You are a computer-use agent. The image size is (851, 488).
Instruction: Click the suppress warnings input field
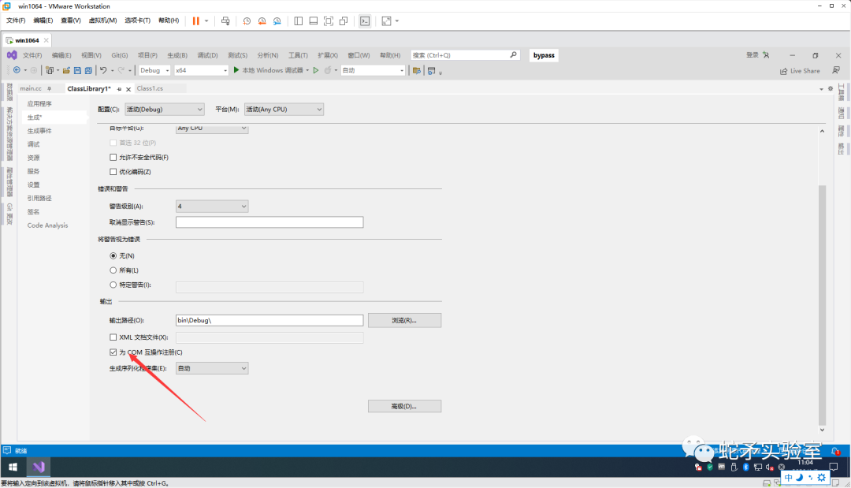pos(269,222)
